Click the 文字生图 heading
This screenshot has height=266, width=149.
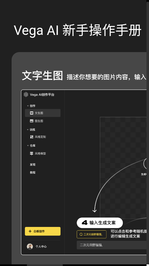42,76
